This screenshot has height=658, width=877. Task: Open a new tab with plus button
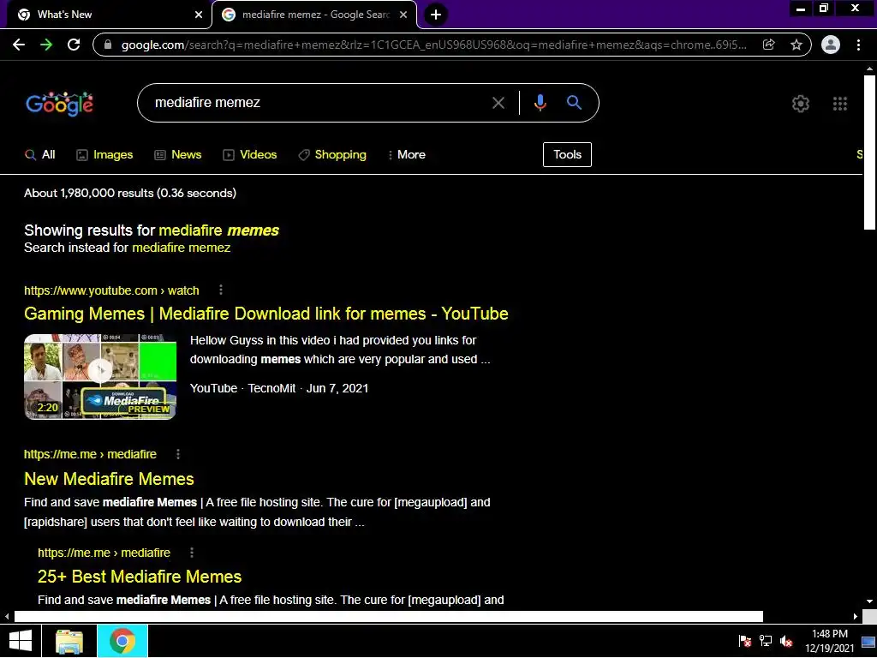[436, 15]
